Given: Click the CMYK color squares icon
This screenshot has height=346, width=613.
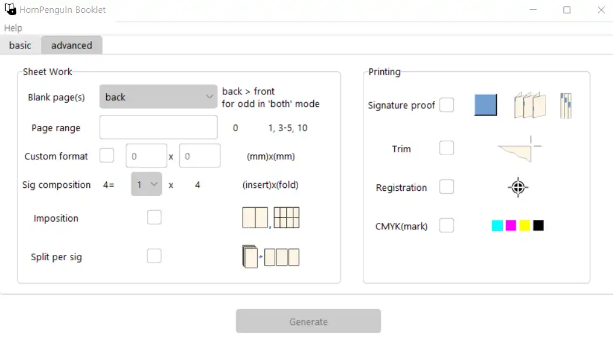Looking at the screenshot, I should coord(517,225).
